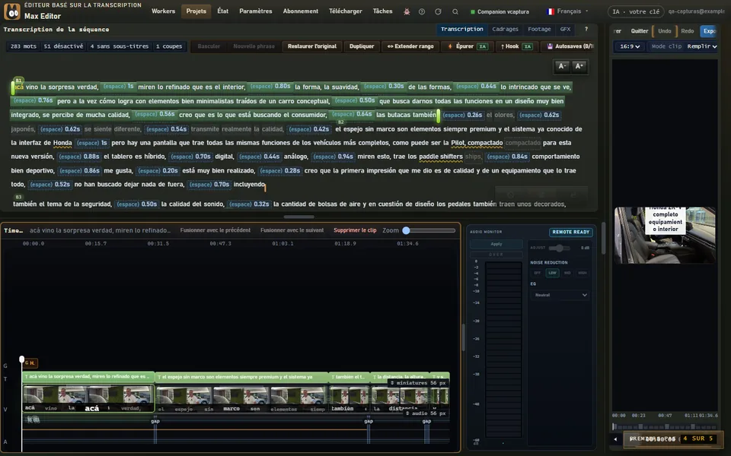Open the Français language selector

pyautogui.click(x=567, y=11)
